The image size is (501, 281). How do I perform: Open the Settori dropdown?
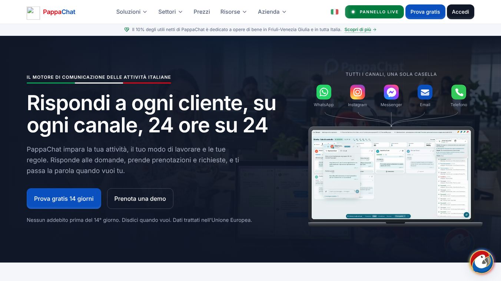(x=170, y=12)
